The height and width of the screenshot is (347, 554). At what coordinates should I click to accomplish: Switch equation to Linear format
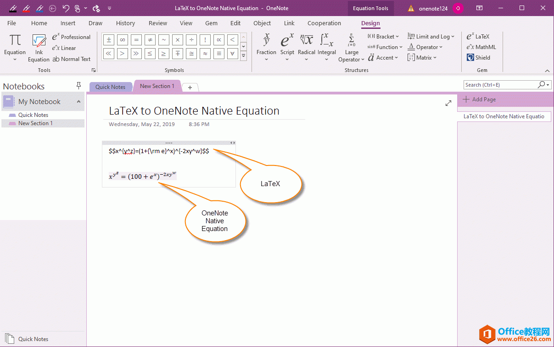click(63, 48)
